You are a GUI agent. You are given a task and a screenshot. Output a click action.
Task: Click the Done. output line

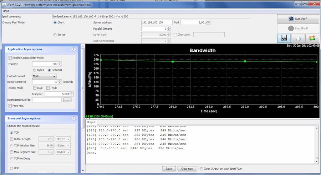tap(91, 153)
